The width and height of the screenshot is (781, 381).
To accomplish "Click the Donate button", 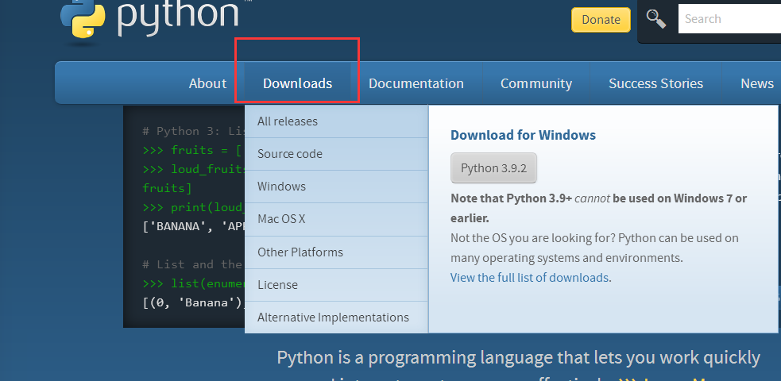I will 601,20.
